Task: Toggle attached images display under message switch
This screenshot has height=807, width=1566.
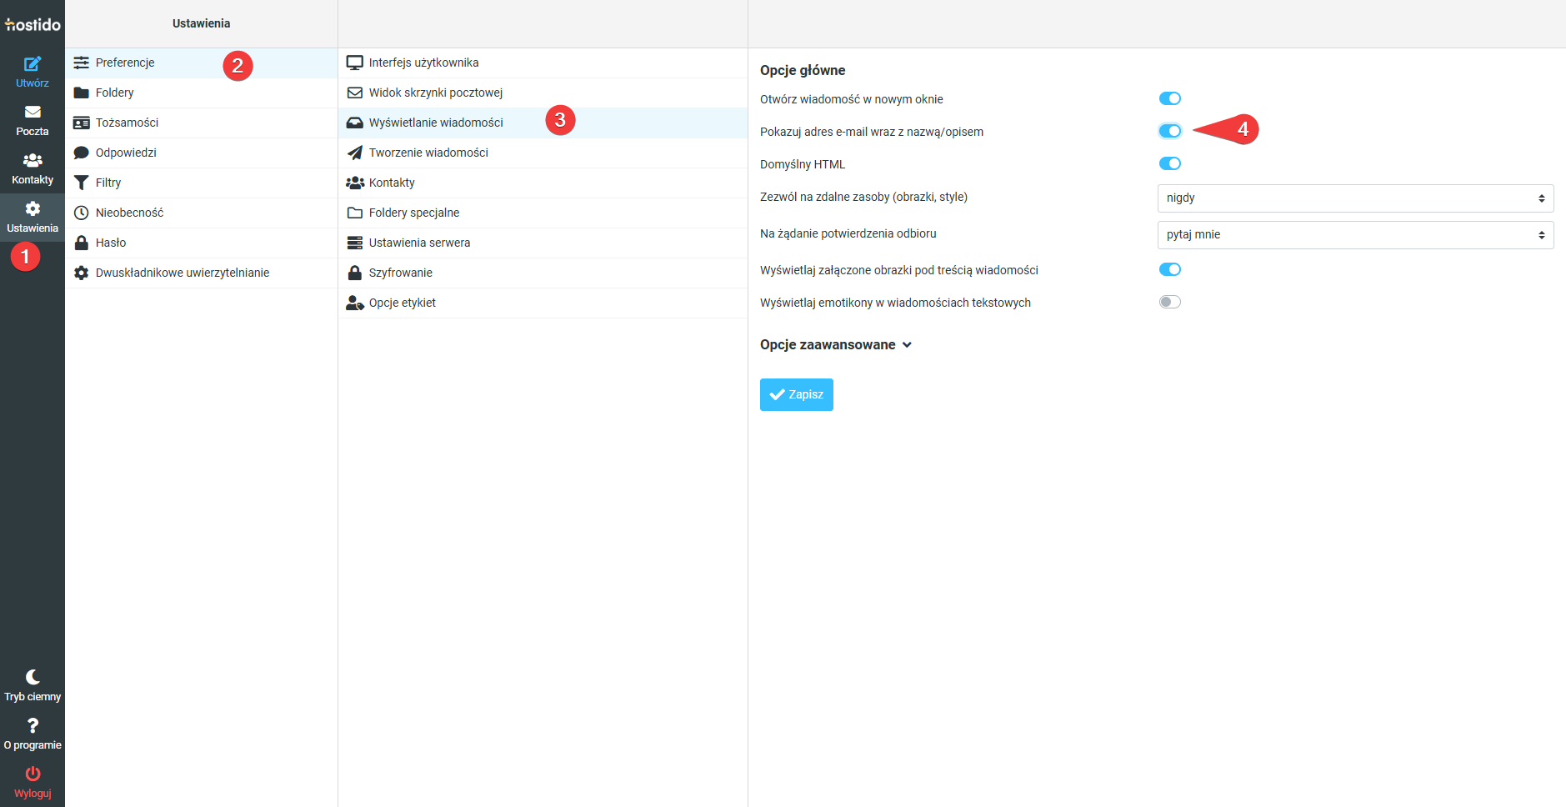Action: (1169, 269)
